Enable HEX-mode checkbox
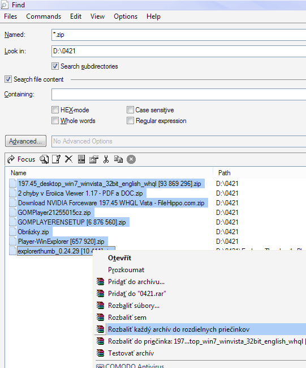Viewport: 306px width, 368px height. click(55, 110)
